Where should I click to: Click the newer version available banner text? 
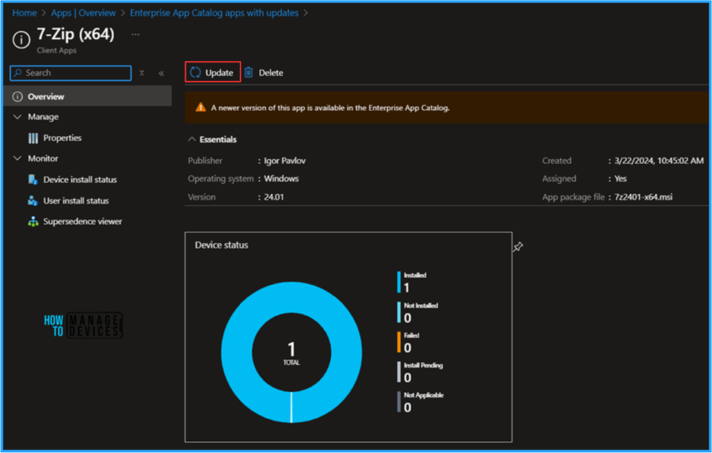(x=330, y=108)
